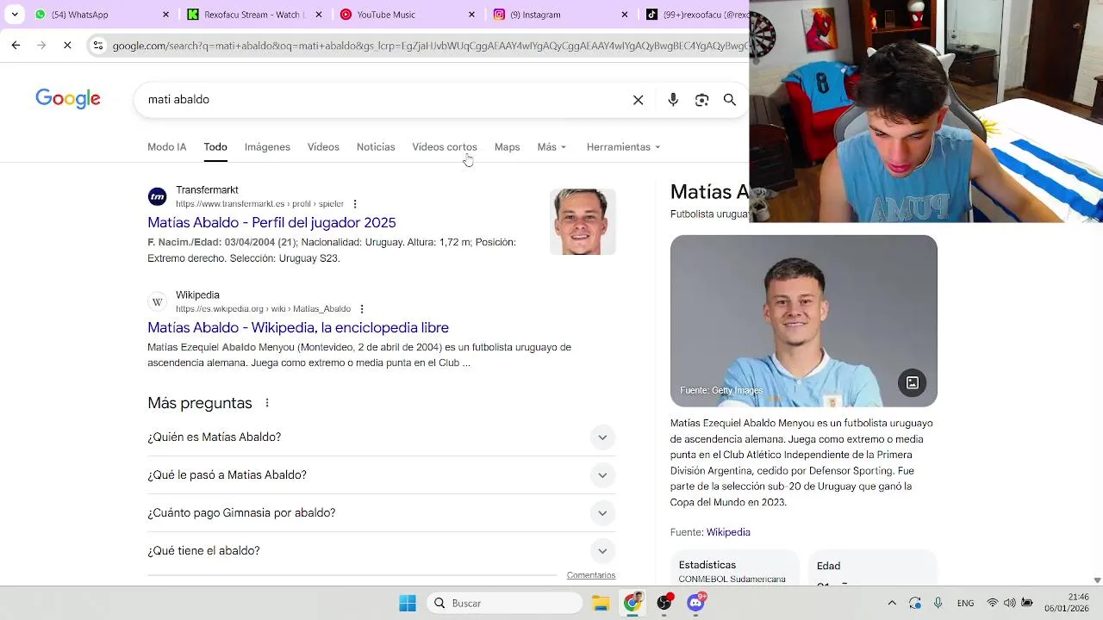This screenshot has height=620, width=1103.
Task: Open network Wi-Fi tray icon
Action: pos(993,604)
